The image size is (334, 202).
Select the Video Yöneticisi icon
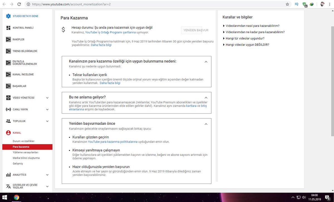coord(8,98)
